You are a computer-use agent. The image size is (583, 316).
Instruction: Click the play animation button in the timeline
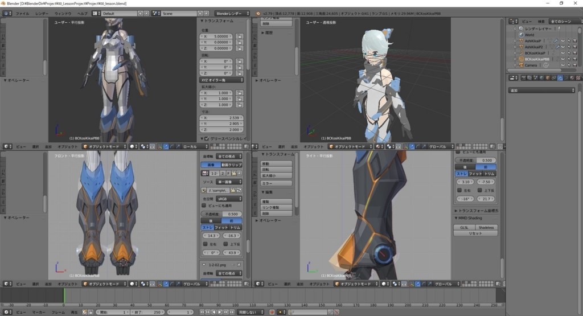coord(220,312)
